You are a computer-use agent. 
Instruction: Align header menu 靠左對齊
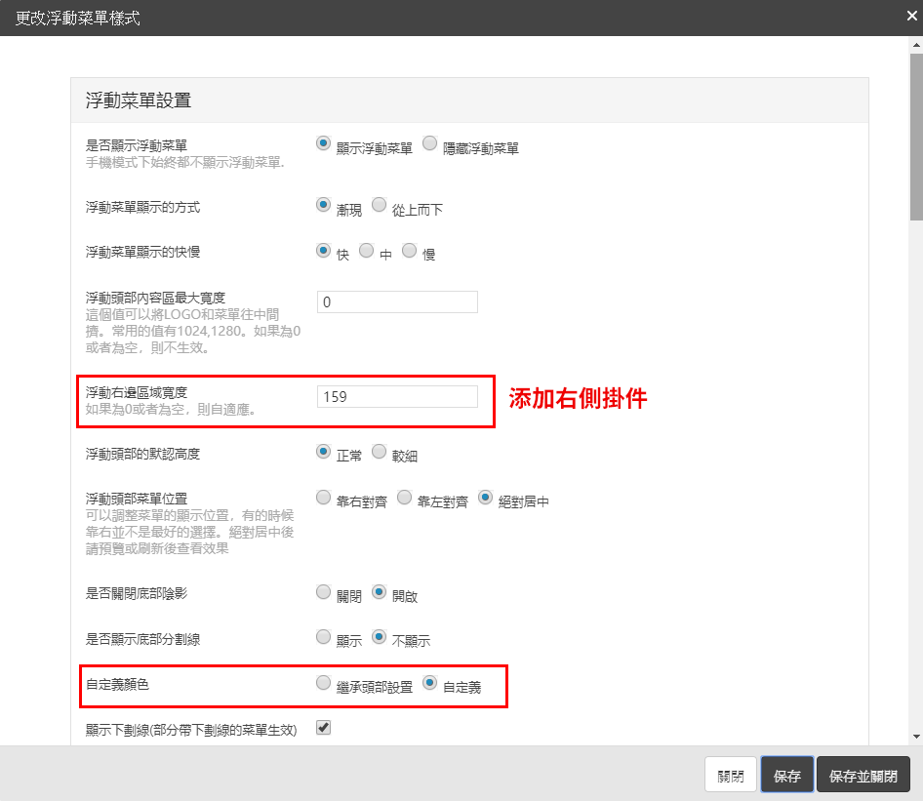(x=404, y=498)
